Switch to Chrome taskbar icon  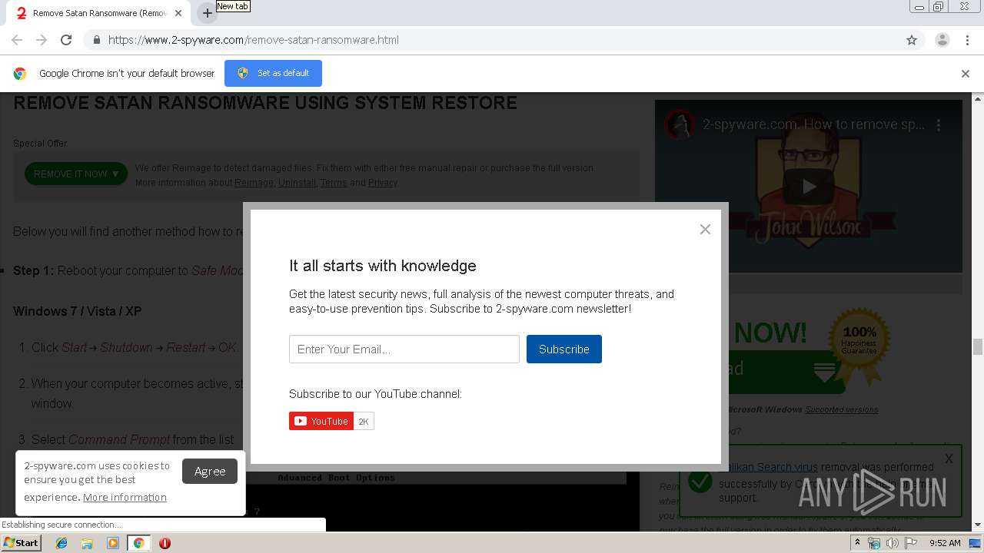138,543
